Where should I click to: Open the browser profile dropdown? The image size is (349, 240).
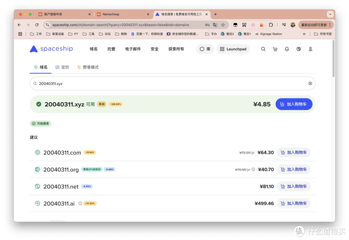[293, 25]
